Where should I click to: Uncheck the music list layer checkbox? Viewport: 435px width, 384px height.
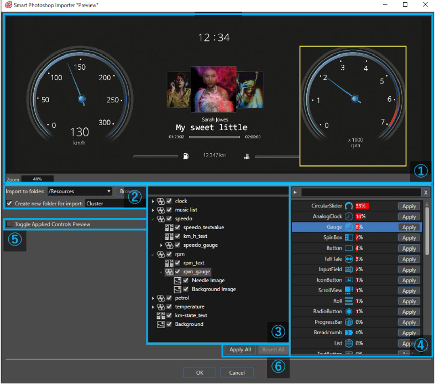pyautogui.click(x=169, y=210)
